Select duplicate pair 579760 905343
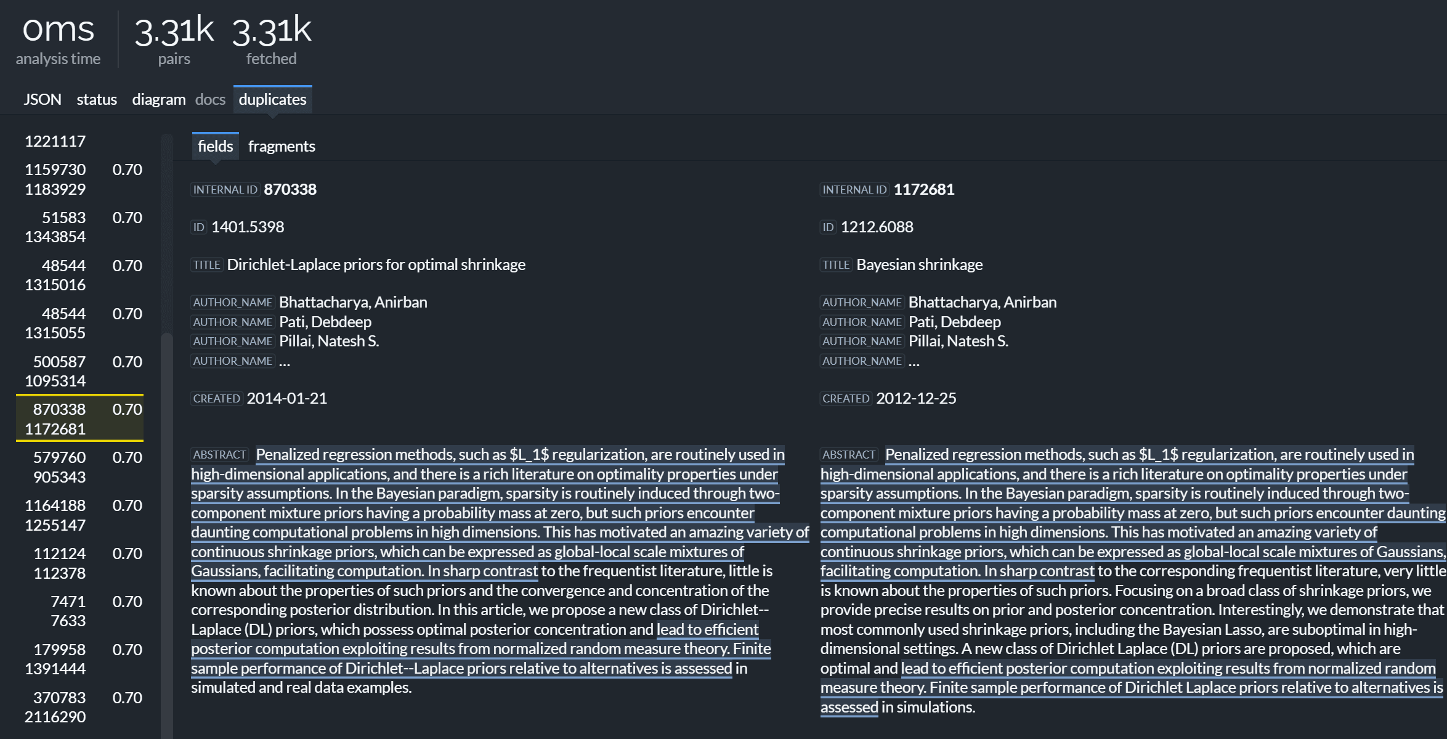Viewport: 1447px width, 739px height. click(80, 465)
